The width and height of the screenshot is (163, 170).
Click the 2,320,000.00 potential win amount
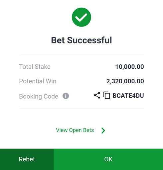point(125,81)
